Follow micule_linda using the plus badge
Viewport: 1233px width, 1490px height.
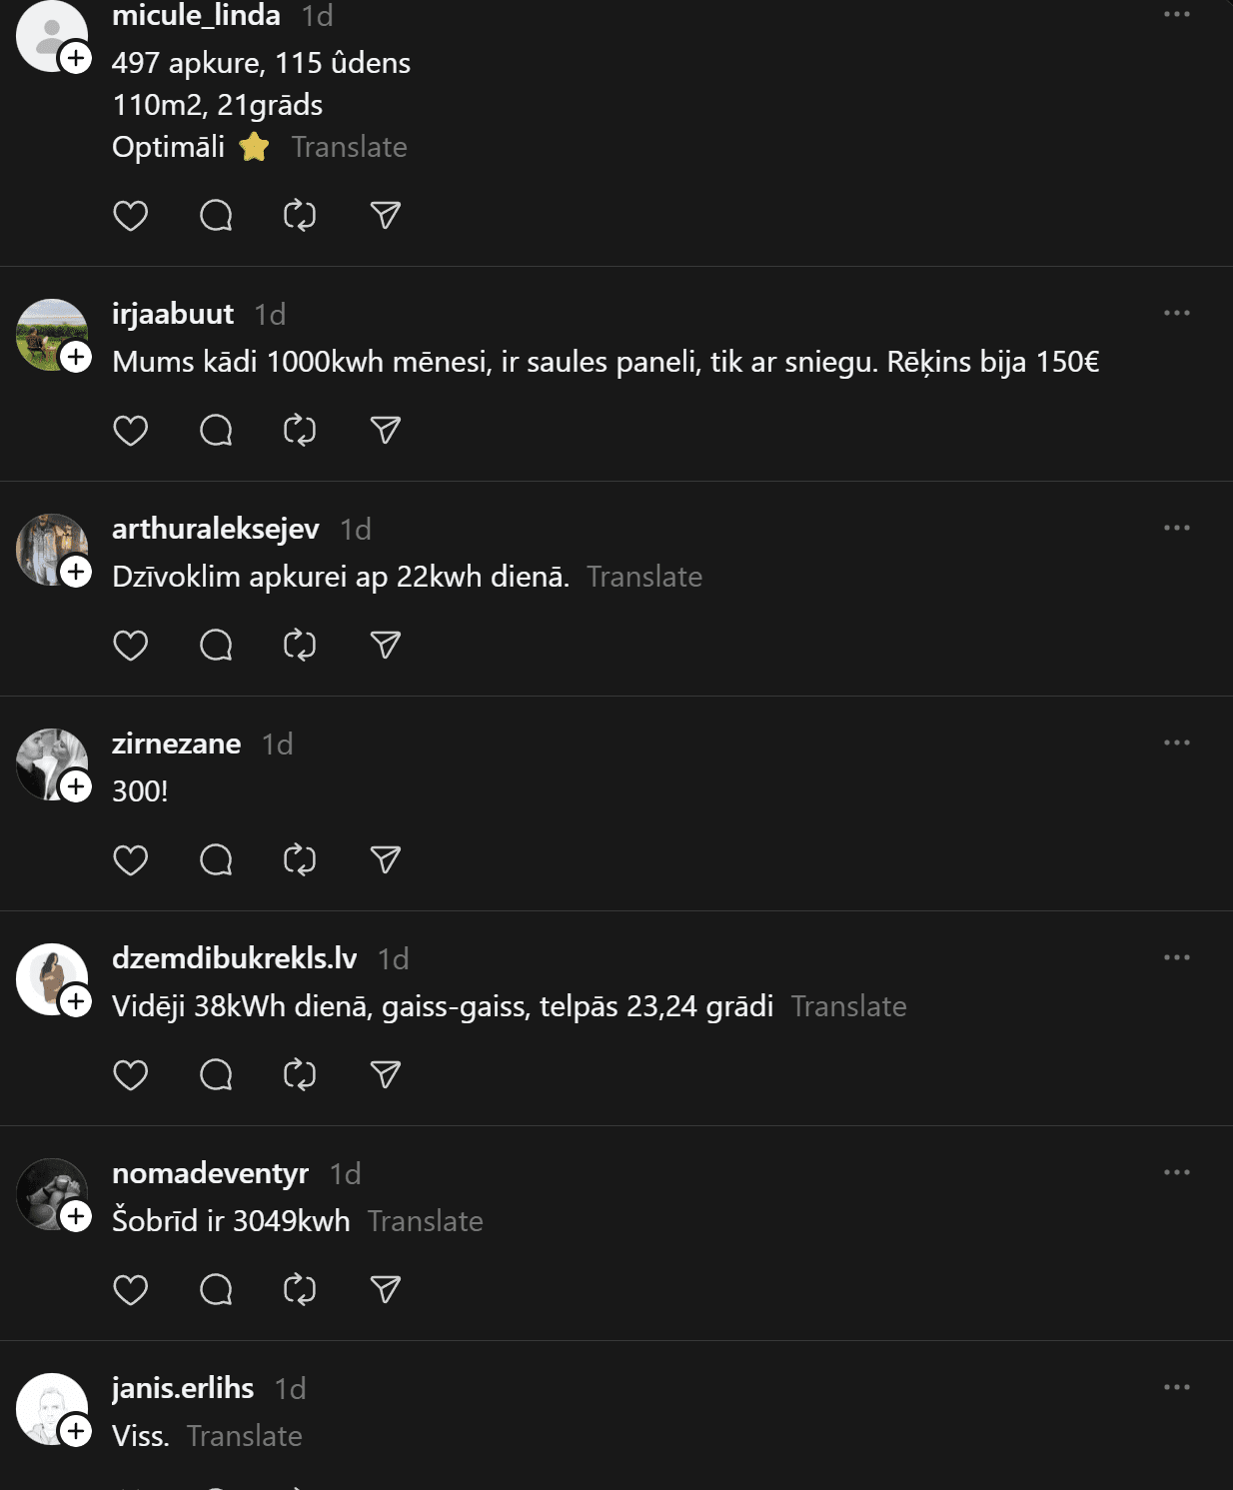point(76,58)
